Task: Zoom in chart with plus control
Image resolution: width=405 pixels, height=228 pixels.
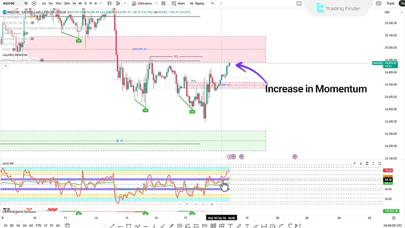Action: click(187, 204)
